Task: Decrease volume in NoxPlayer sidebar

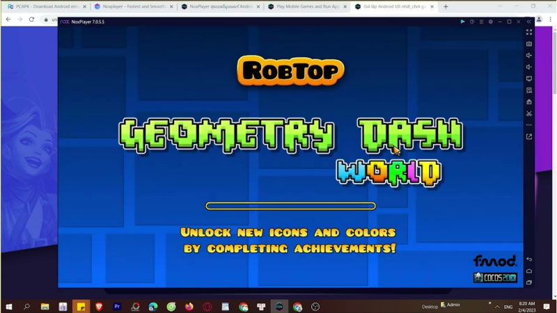Action: (529, 67)
